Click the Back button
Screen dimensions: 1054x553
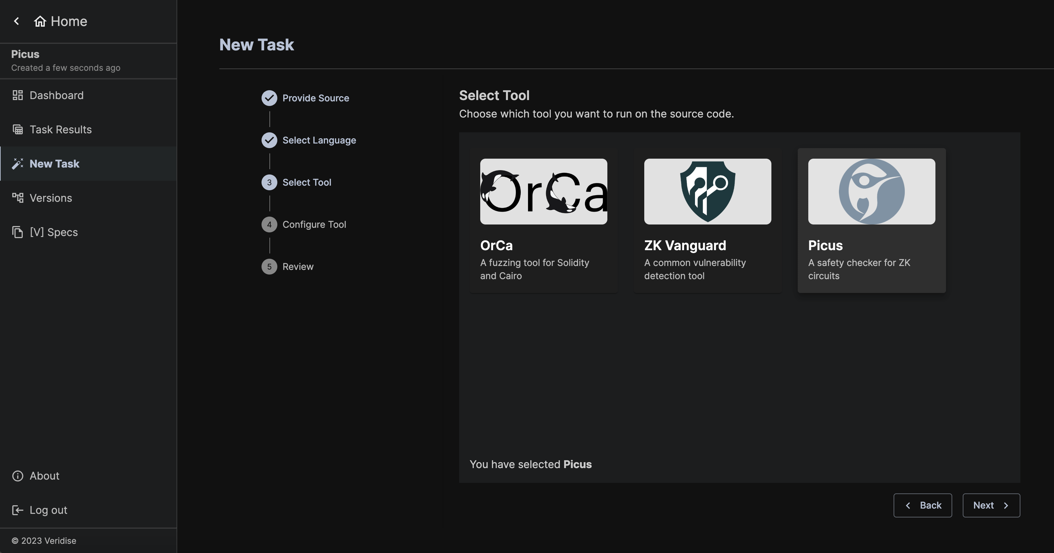(x=923, y=506)
